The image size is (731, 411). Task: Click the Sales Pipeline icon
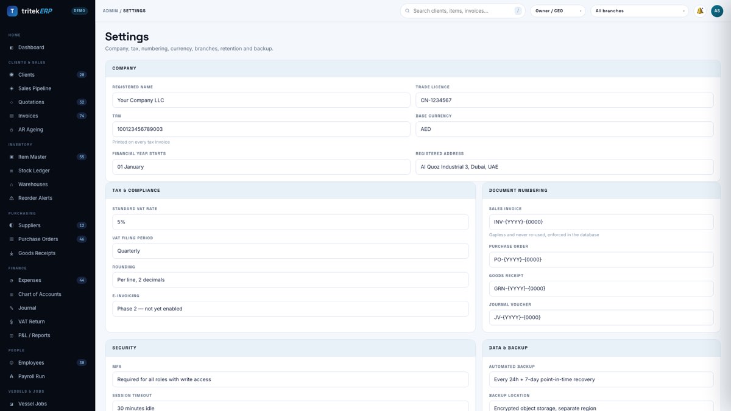click(12, 88)
